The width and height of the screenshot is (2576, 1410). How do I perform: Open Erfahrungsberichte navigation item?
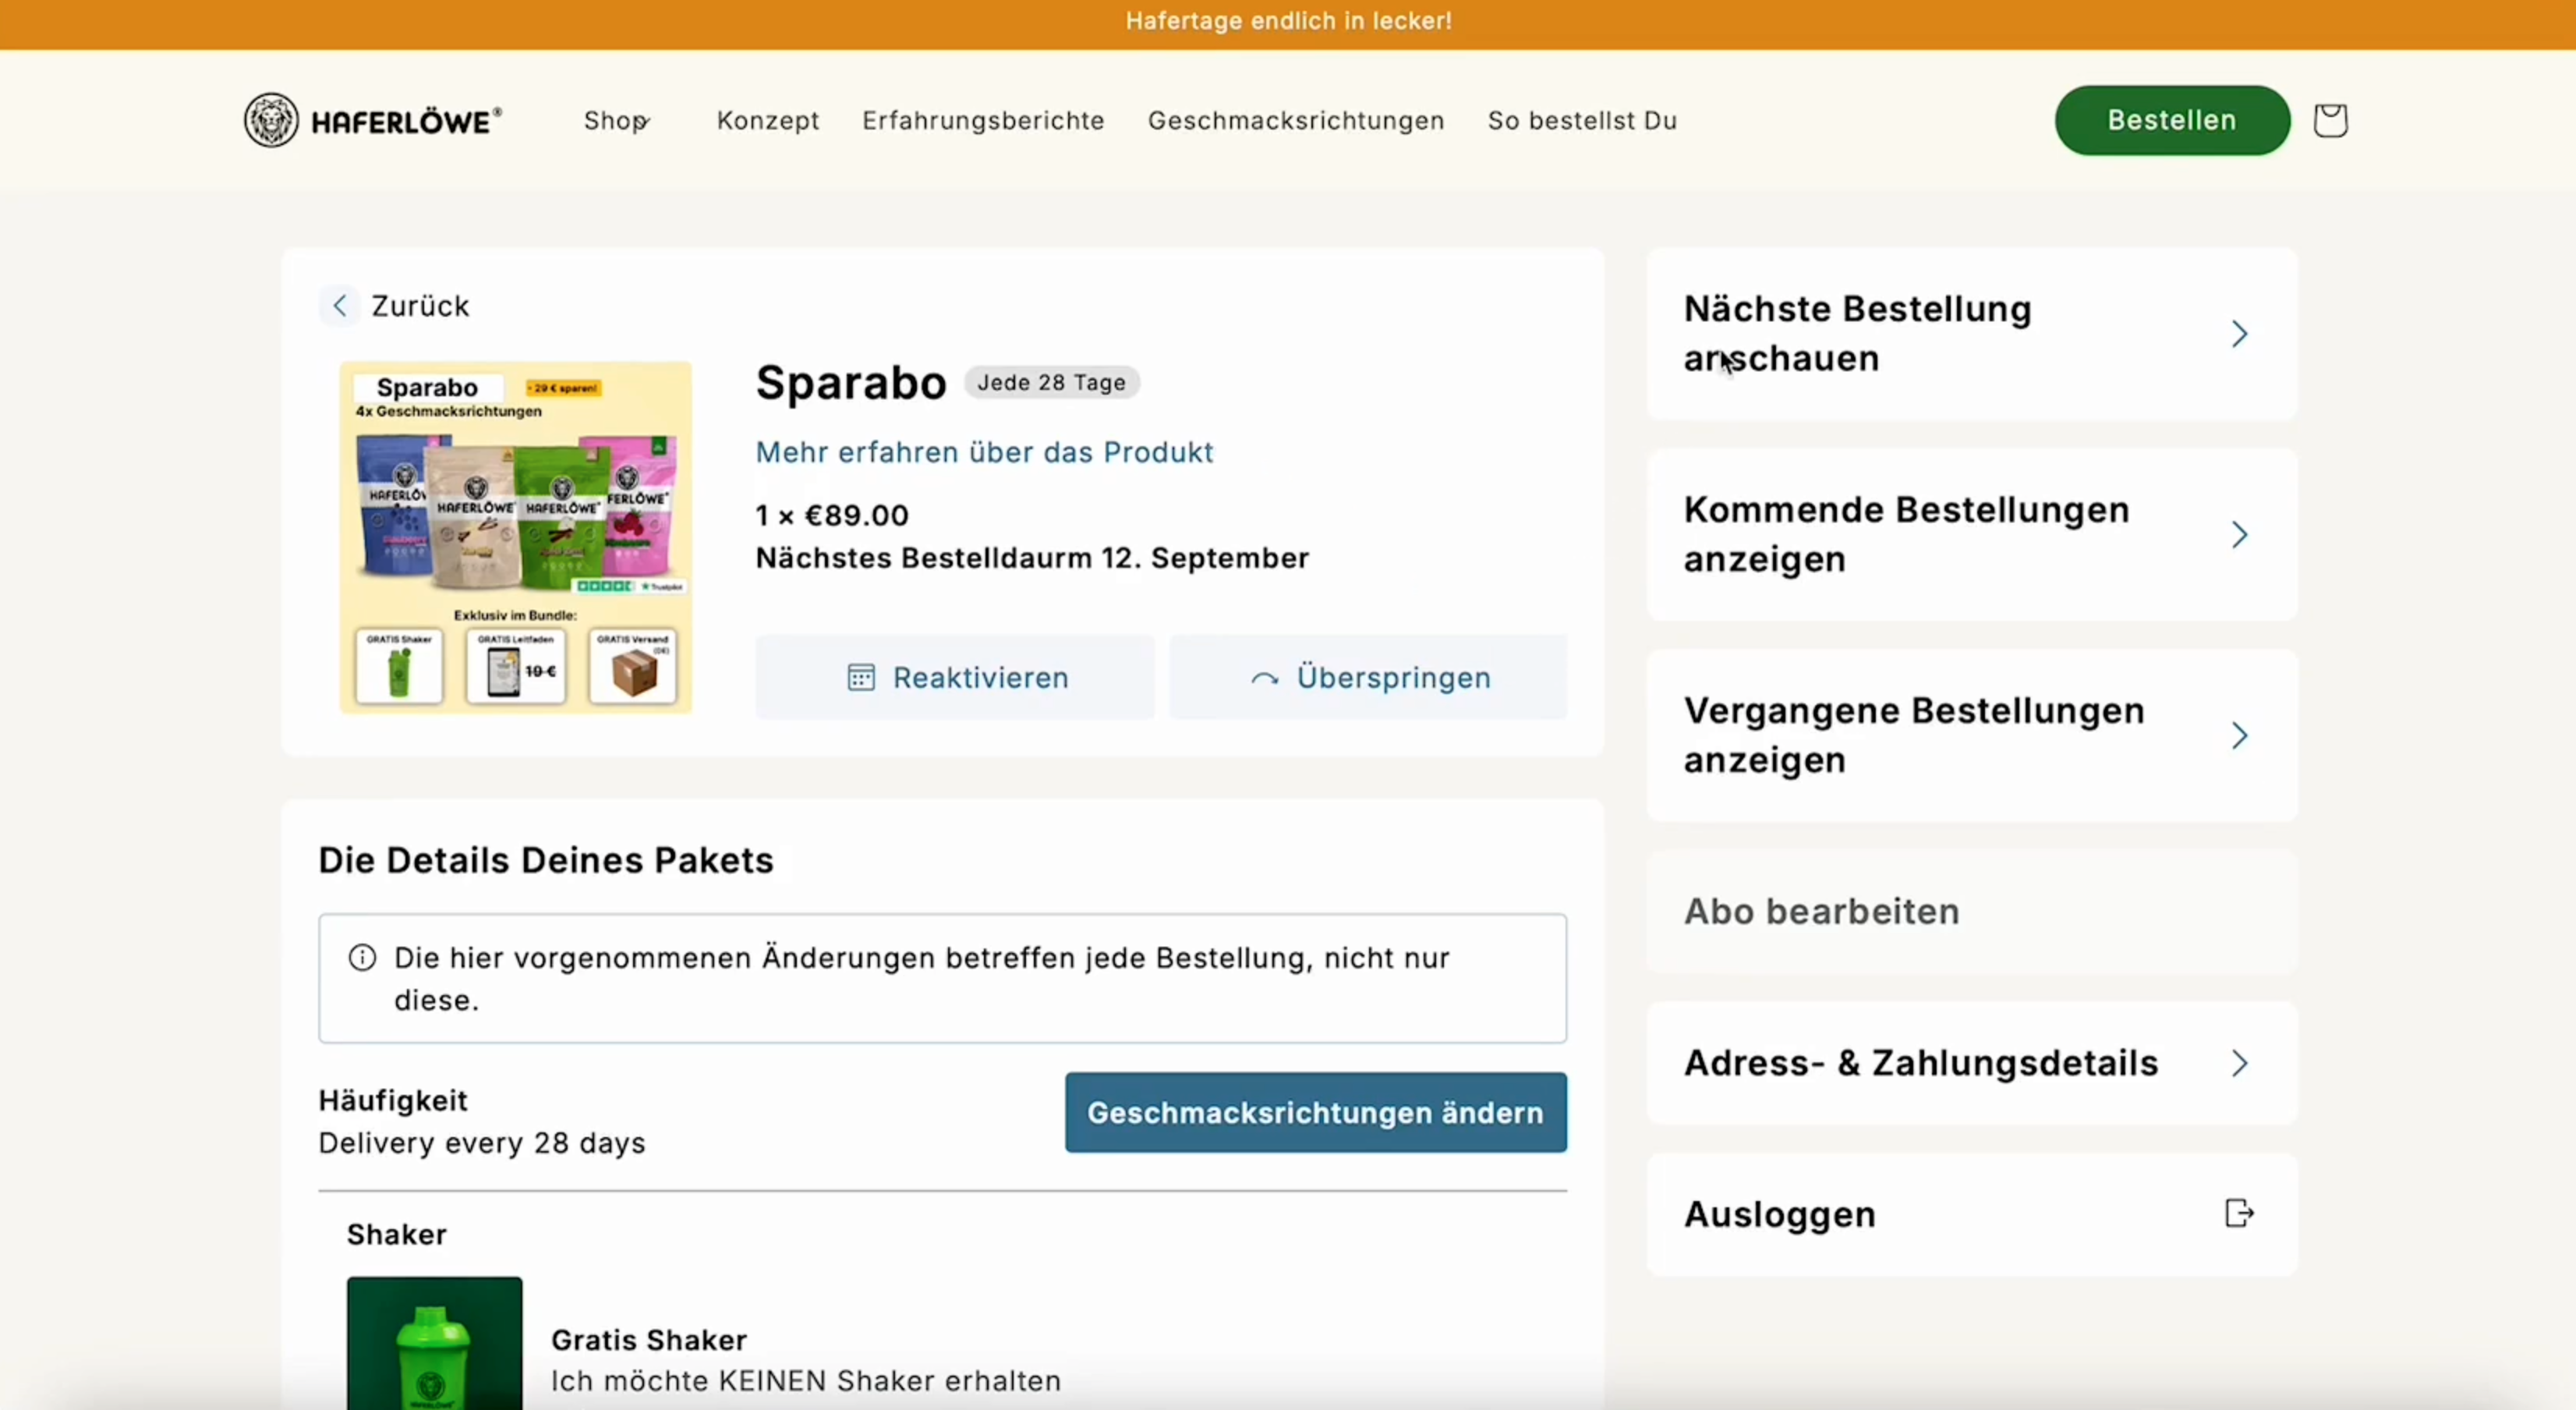point(983,121)
